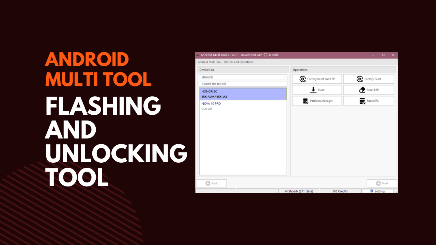Click the Android Multi Tool title bar icon
This screenshot has height=245, width=436.
[198, 55]
